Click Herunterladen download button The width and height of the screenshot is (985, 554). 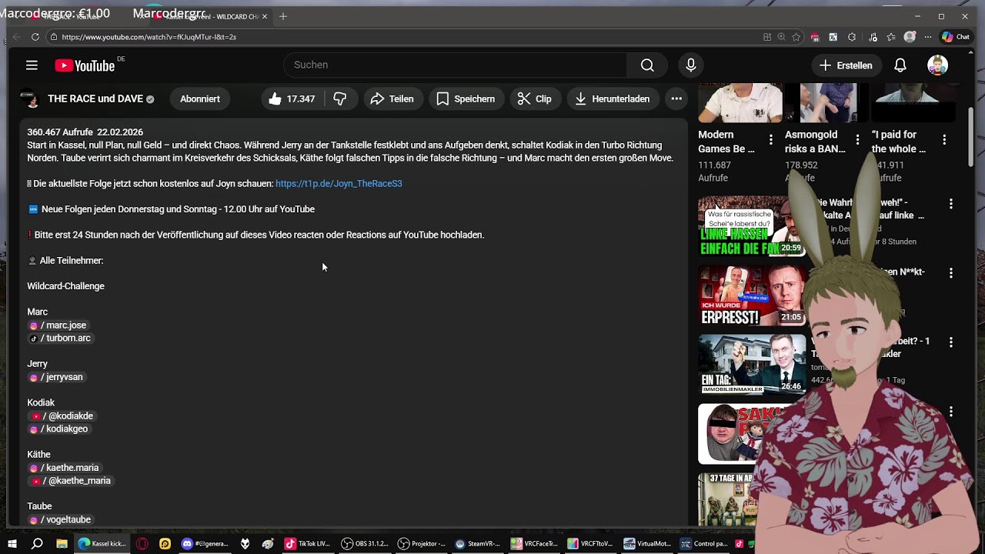tap(613, 98)
